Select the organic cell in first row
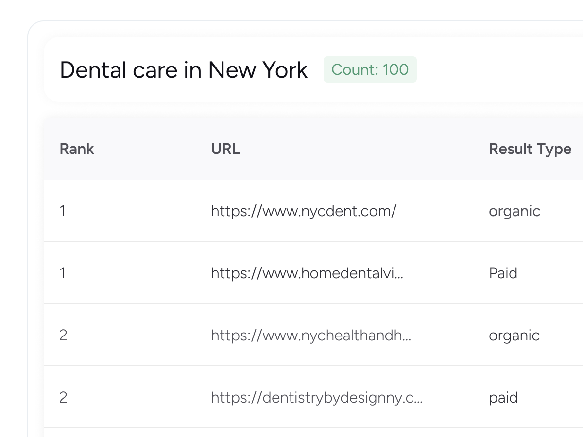This screenshot has width=583, height=437. 514,211
